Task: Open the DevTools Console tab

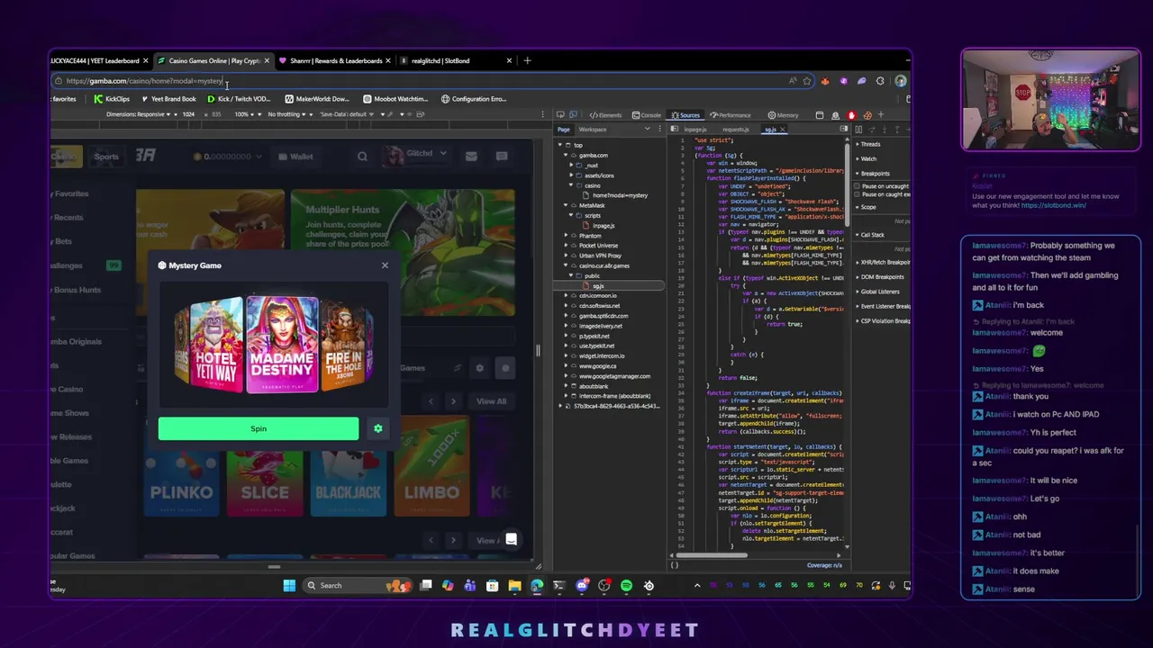Action: [647, 115]
